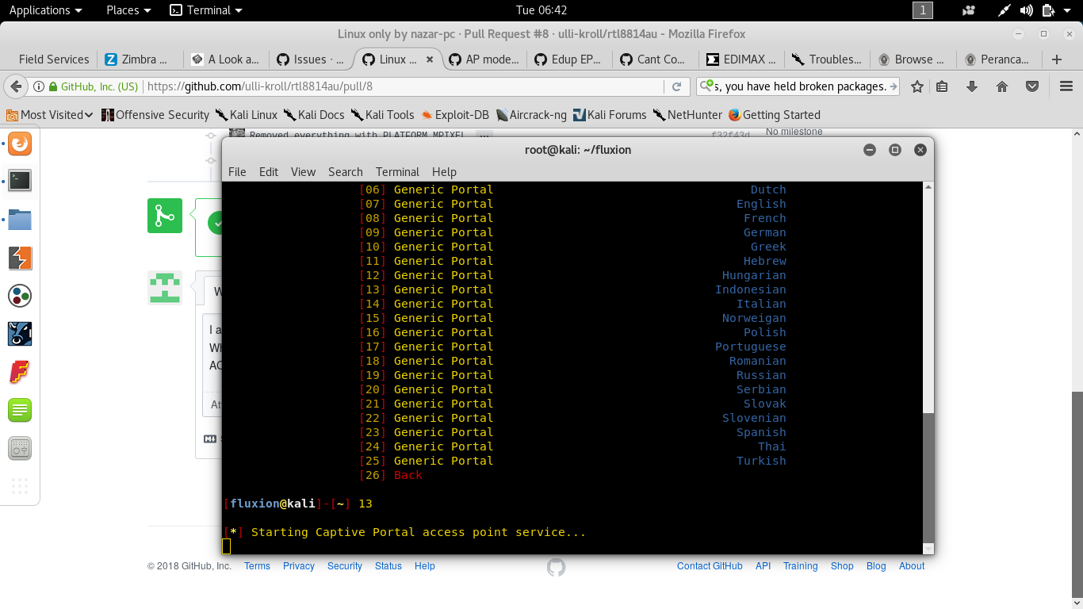Close the active Linux only tab
This screenshot has width=1083, height=609.
tap(430, 59)
